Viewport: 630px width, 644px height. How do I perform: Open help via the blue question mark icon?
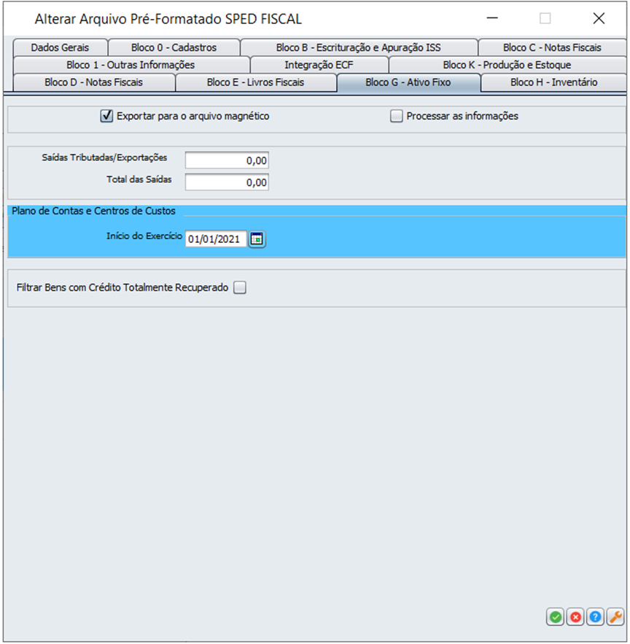coord(595,617)
